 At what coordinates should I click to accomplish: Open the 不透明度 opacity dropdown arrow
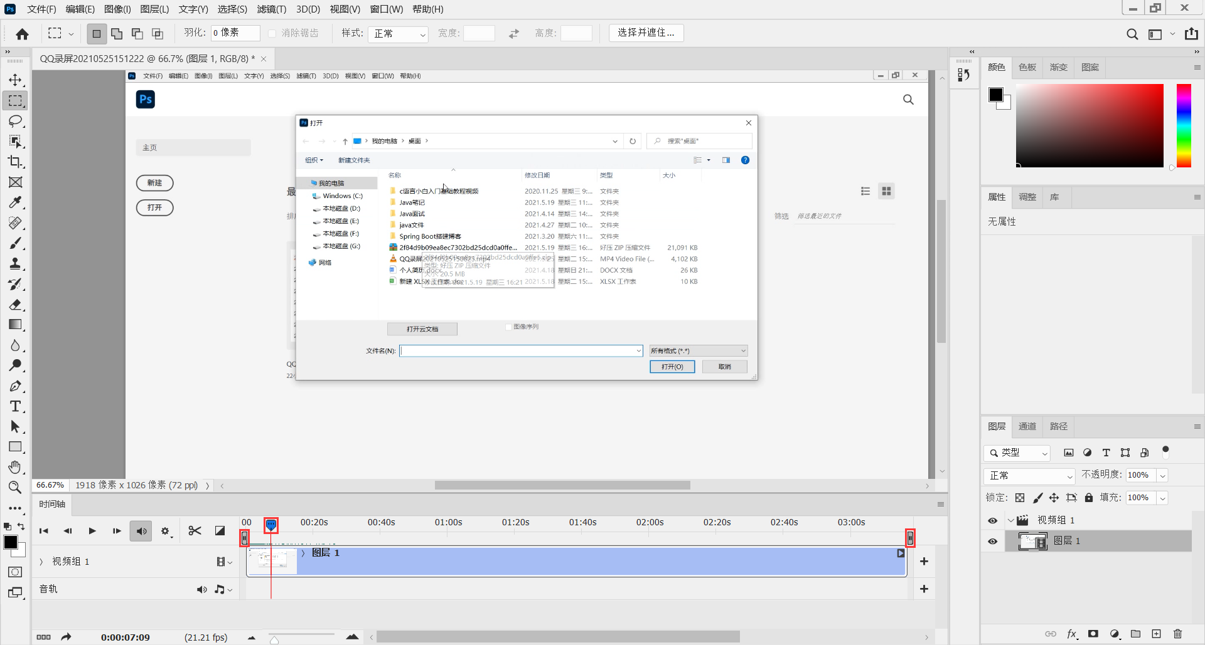[1162, 476]
